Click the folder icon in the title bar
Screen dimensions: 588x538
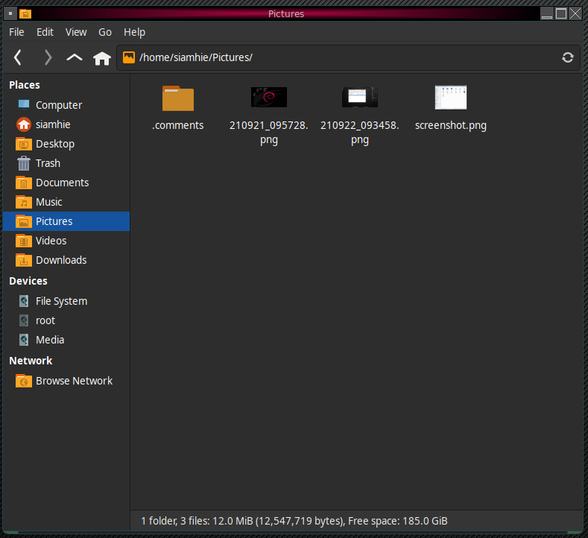(x=25, y=14)
